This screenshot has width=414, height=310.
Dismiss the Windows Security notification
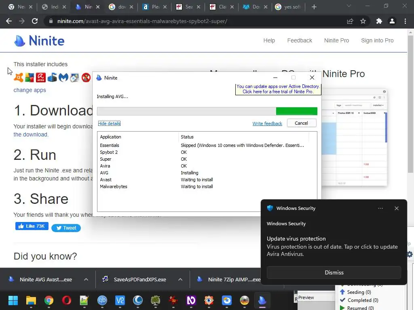[x=334, y=272]
